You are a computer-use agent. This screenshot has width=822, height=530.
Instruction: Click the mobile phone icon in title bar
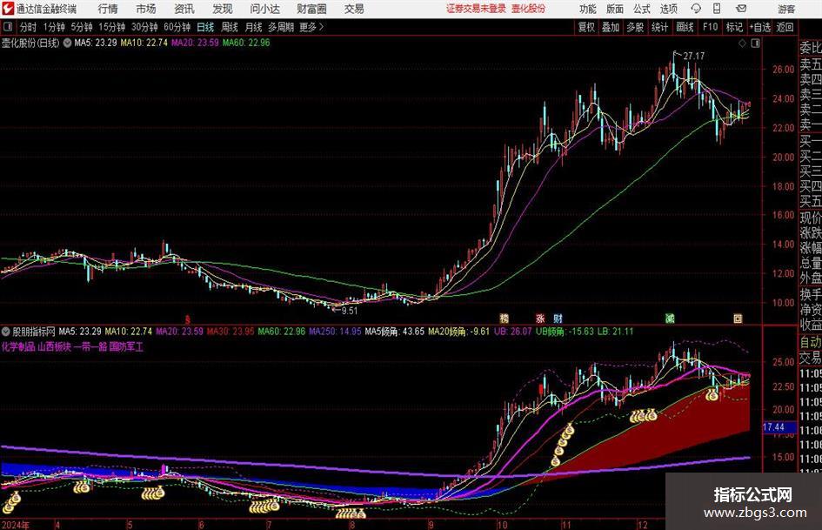pyautogui.click(x=717, y=9)
